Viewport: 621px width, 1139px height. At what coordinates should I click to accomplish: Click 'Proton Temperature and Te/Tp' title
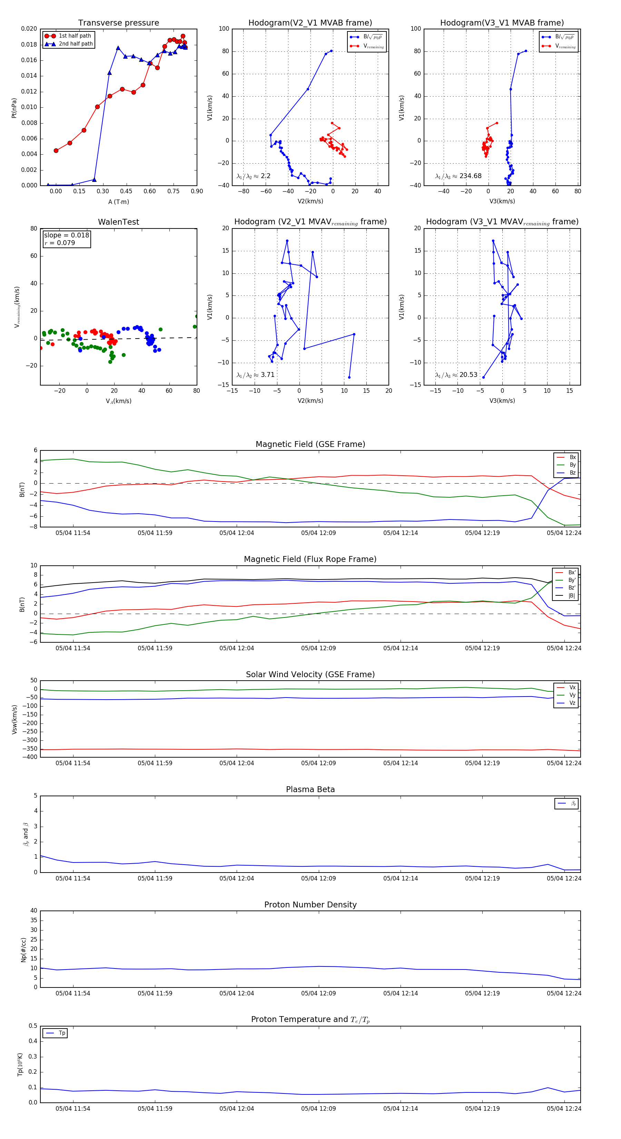click(310, 1020)
